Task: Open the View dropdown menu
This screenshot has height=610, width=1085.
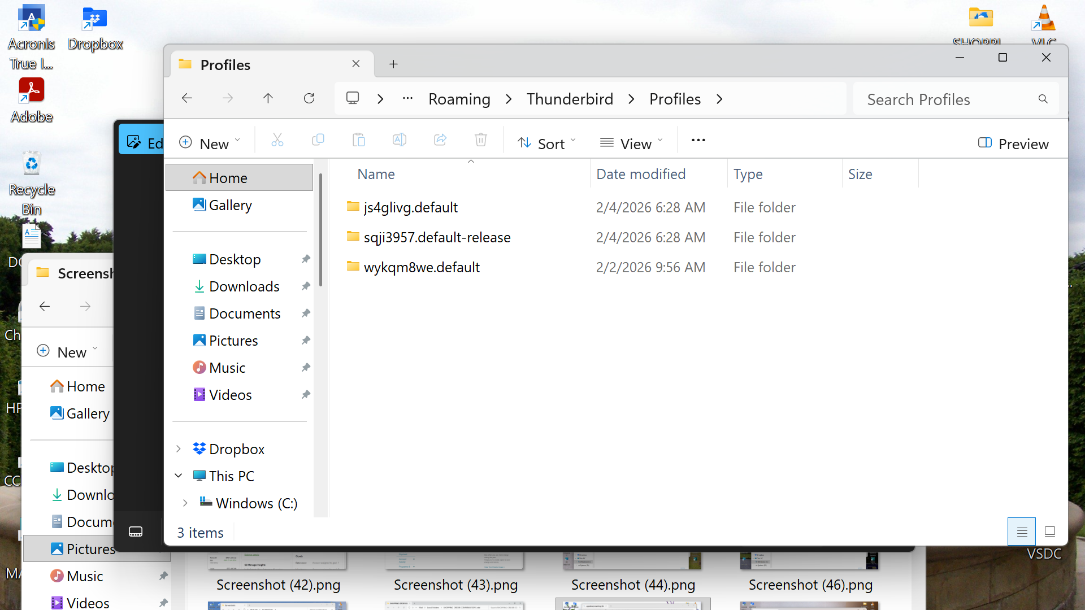Action: (x=631, y=143)
